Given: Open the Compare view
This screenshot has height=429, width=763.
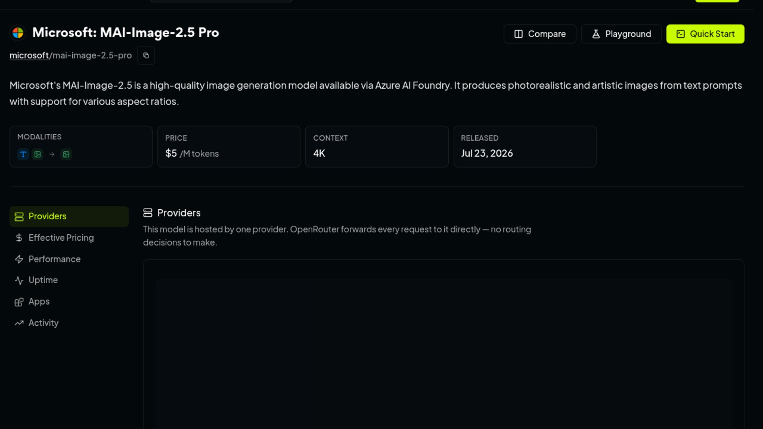Looking at the screenshot, I should coord(540,34).
